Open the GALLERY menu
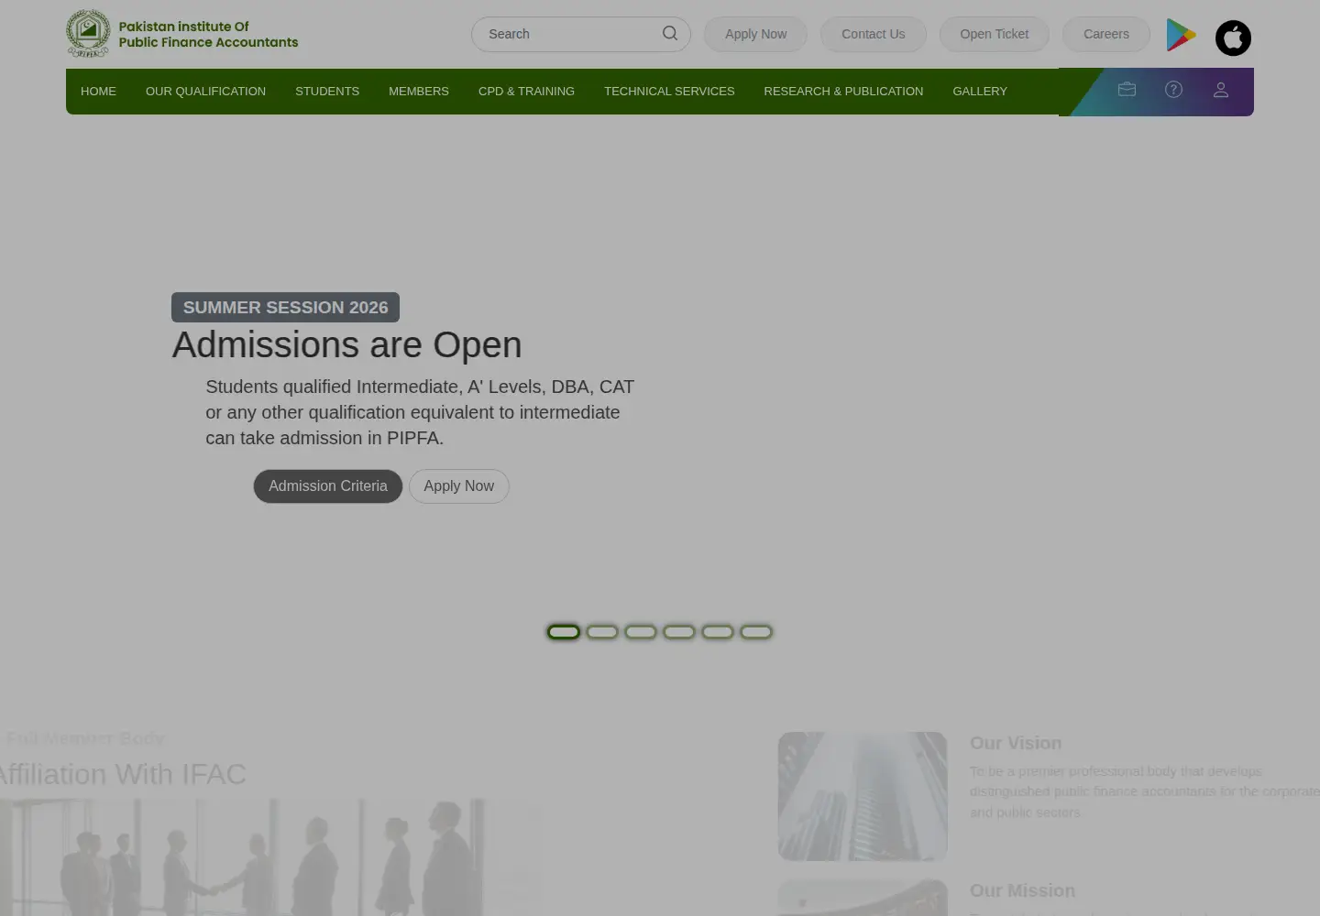 [x=980, y=92]
